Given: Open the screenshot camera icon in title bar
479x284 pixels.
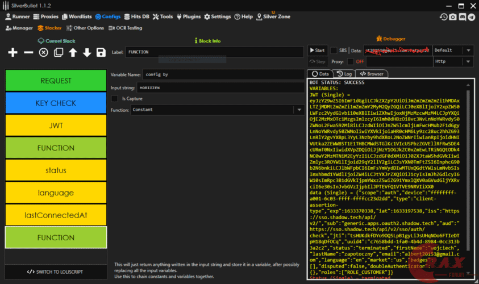Looking at the screenshot, I should pos(453,17).
